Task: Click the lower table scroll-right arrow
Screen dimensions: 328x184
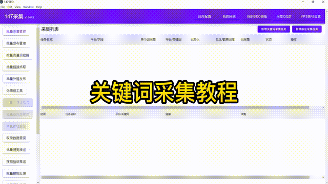Action: tap(323, 177)
